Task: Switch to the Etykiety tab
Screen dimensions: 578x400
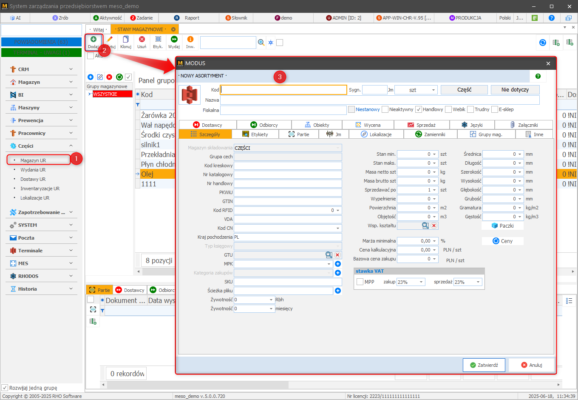Action: pos(255,134)
